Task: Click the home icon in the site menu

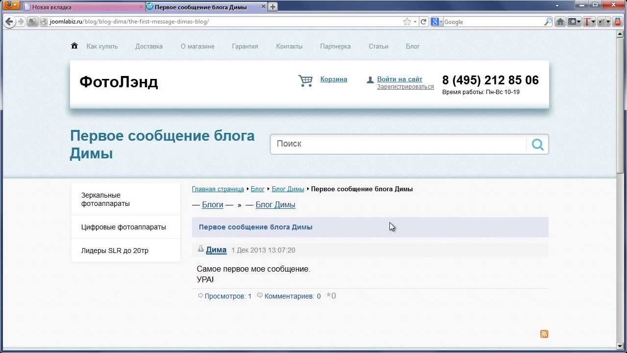Action: click(x=74, y=46)
